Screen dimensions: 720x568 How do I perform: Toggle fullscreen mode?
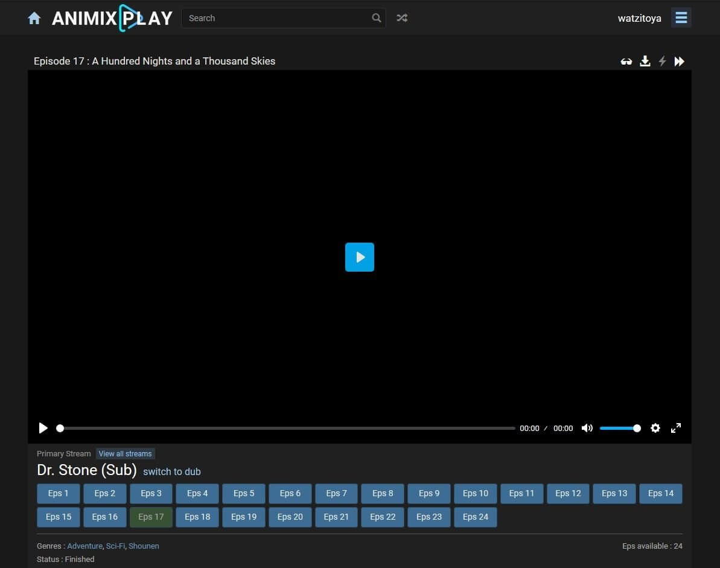676,428
